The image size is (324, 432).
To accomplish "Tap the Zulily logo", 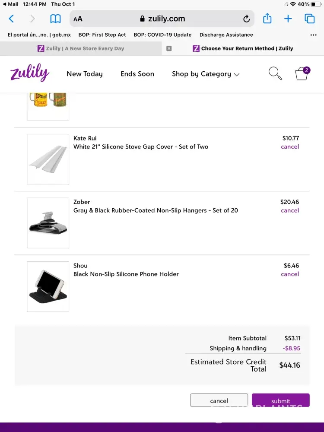I will pyautogui.click(x=29, y=73).
